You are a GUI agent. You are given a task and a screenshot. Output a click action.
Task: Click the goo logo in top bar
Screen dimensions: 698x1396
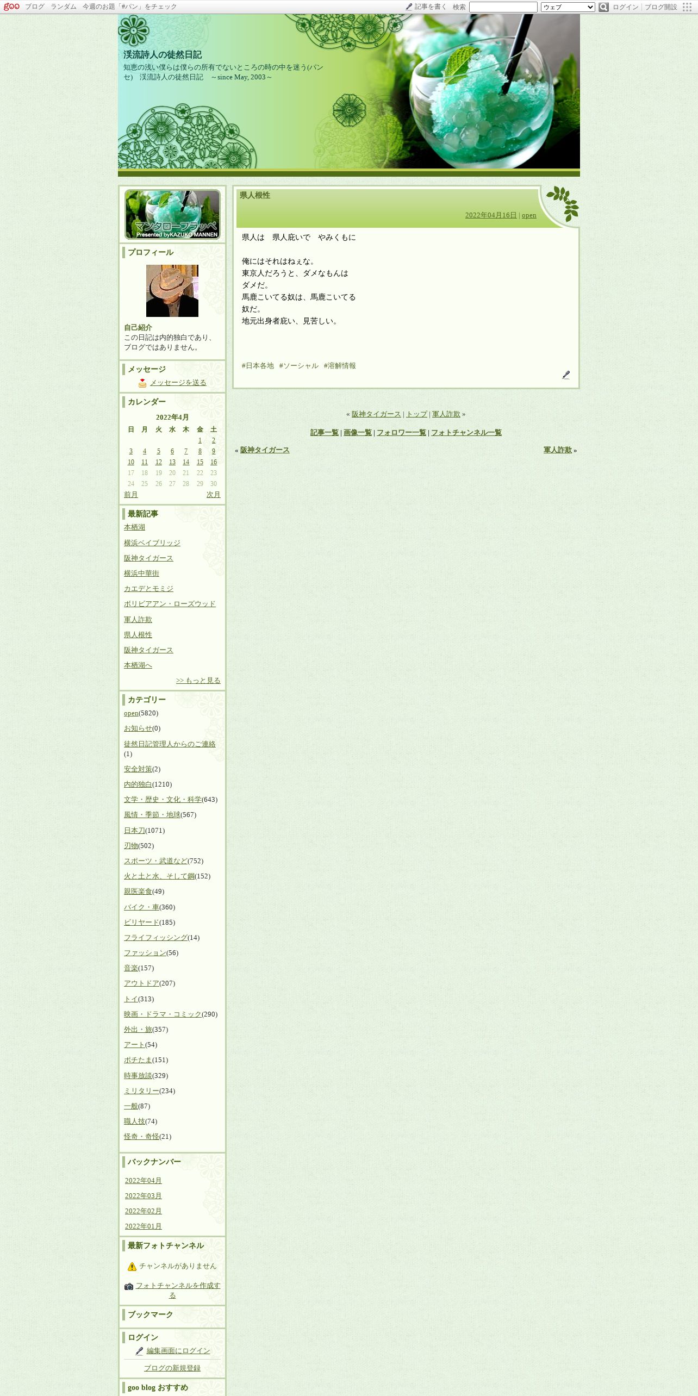click(x=11, y=7)
